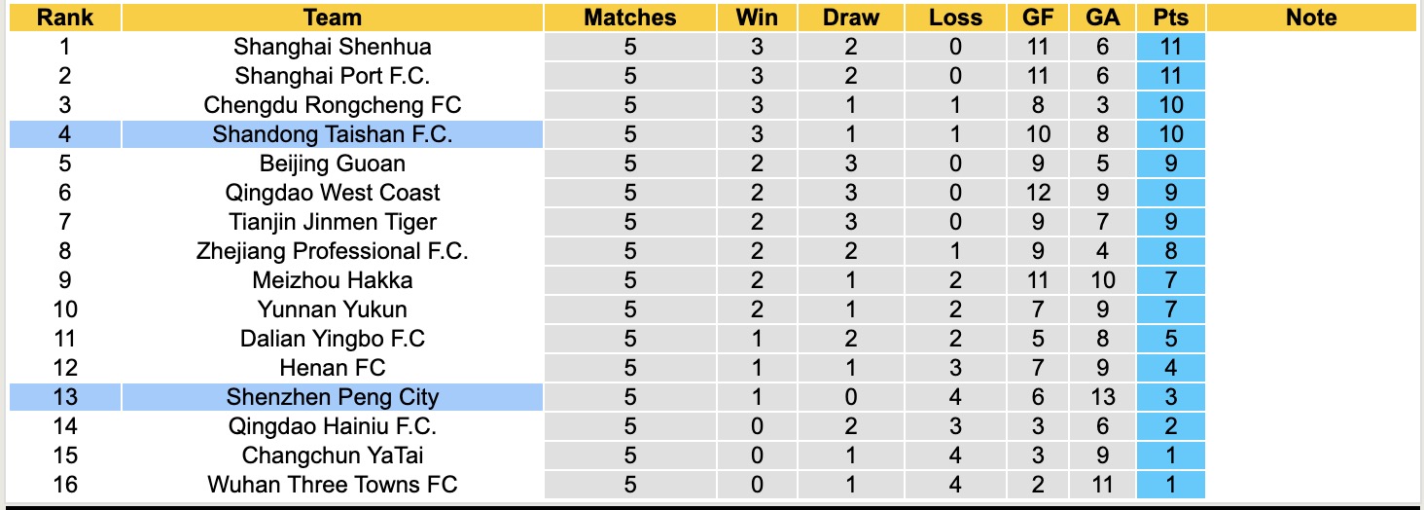Click Zhejiang Professional's points cell showing 8
The width and height of the screenshot is (1424, 510).
coord(1170,251)
